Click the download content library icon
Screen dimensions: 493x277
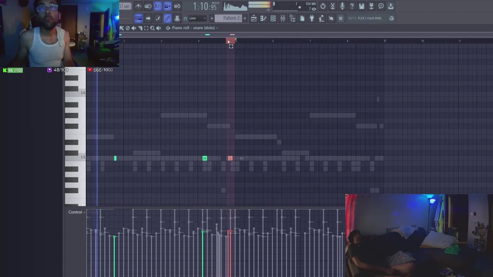click(x=391, y=6)
